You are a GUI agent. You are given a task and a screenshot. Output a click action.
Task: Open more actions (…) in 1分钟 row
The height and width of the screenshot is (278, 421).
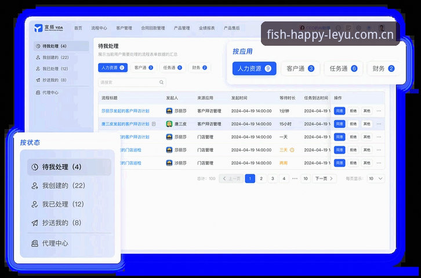[379, 111]
